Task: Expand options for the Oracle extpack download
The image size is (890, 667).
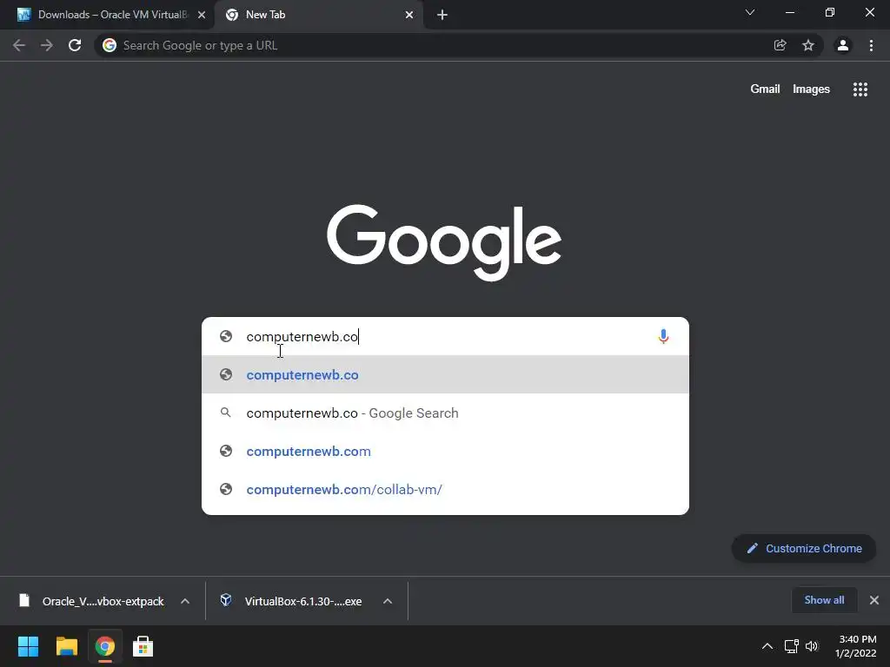Action: point(185,601)
